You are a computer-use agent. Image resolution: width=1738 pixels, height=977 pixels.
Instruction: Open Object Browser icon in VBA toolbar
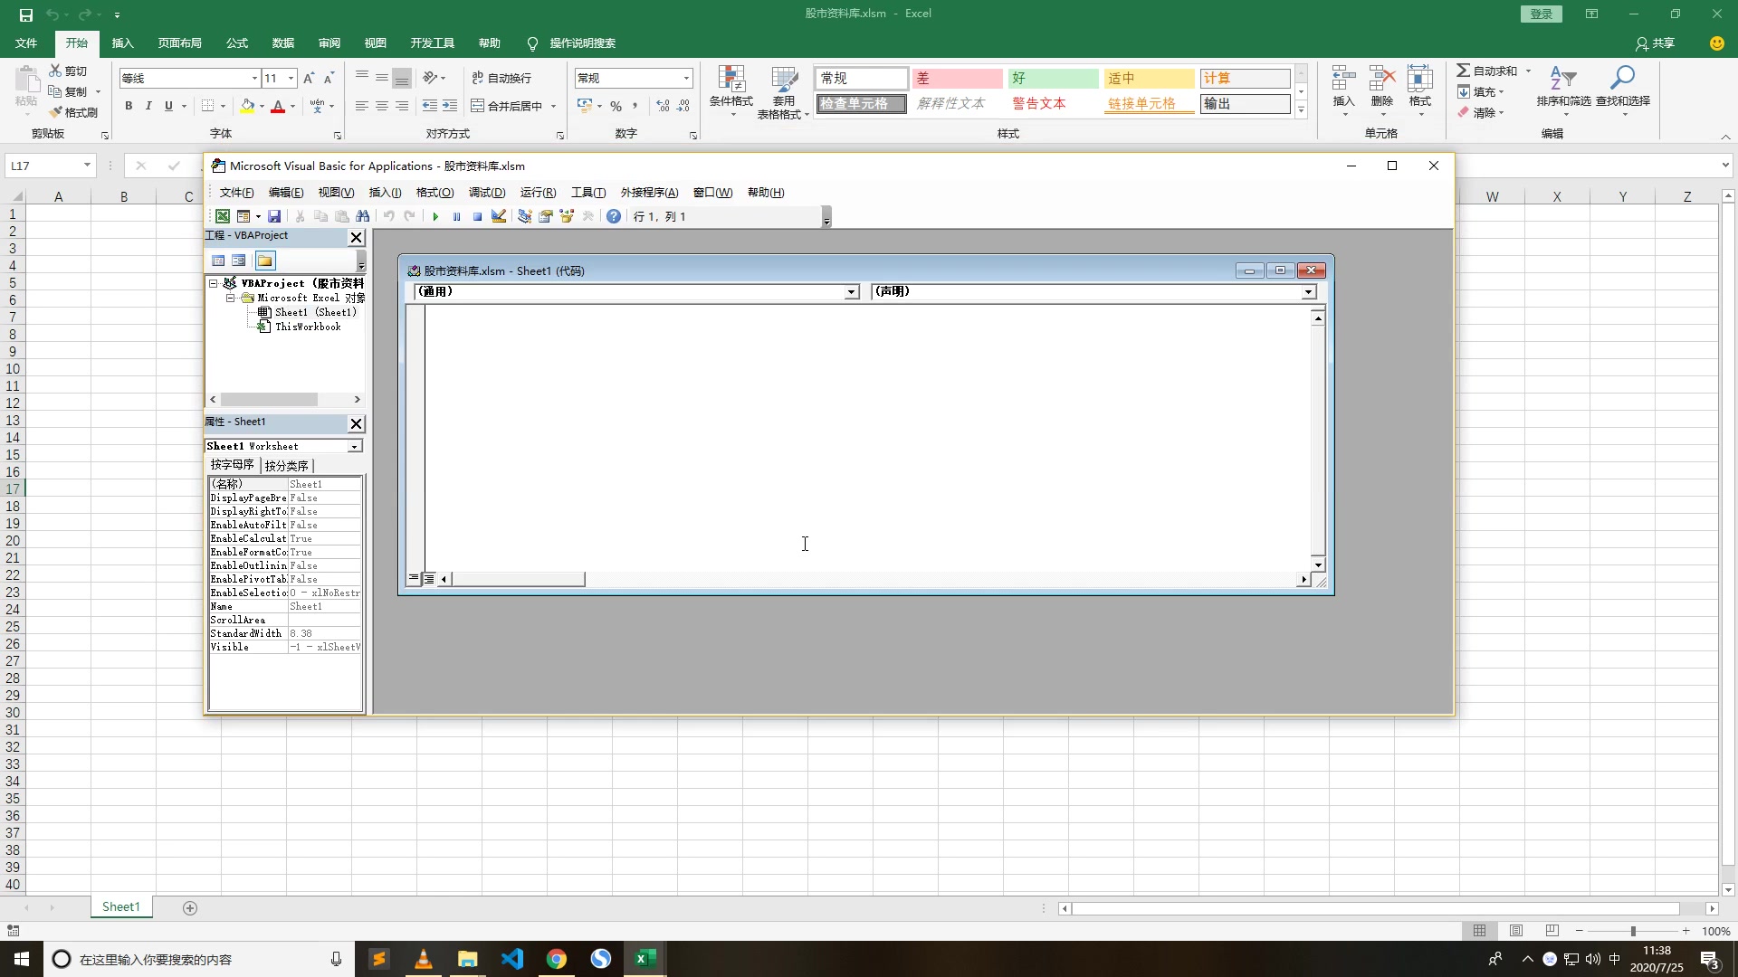click(567, 216)
